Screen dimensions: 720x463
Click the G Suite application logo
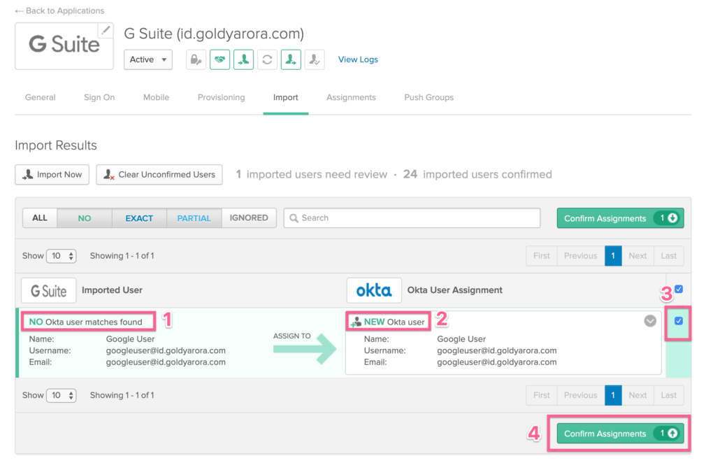coord(64,45)
